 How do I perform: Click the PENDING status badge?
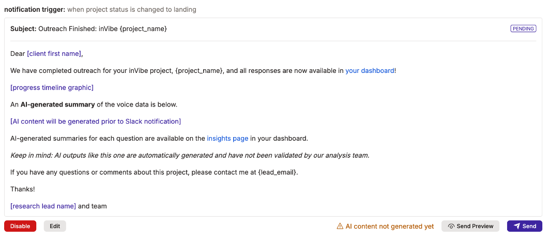[x=523, y=29]
